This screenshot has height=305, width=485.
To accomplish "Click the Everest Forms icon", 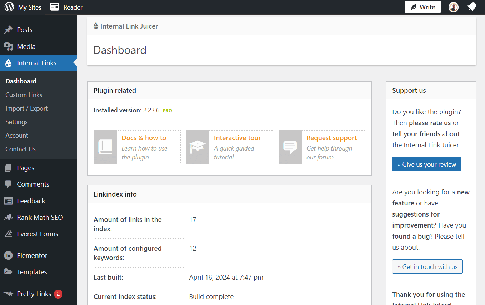I will (x=8, y=234).
